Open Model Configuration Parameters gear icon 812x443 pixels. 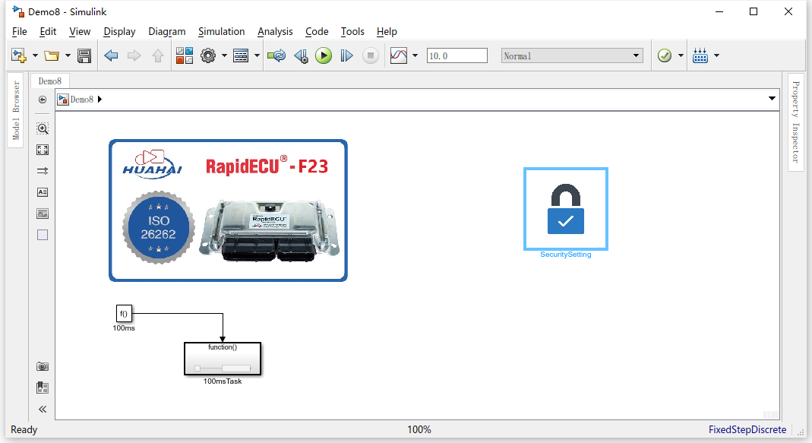pos(208,55)
